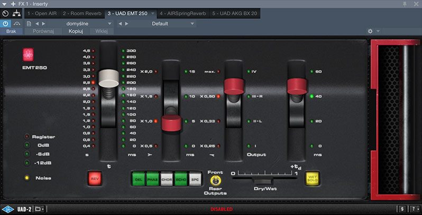Click the red slider cap near III-R
Image resolution: width=422 pixels, height=215 pixels.
click(234, 87)
